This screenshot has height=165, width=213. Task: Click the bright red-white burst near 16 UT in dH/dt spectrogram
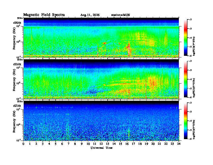[129, 49]
